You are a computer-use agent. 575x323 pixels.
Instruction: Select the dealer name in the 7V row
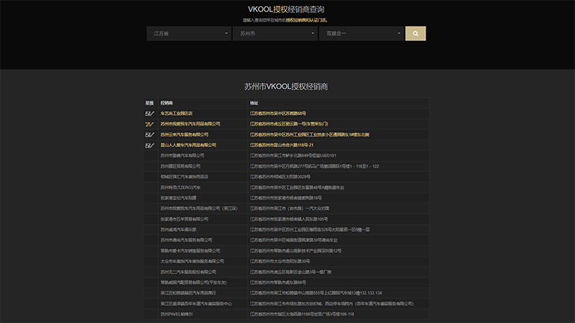coord(190,123)
